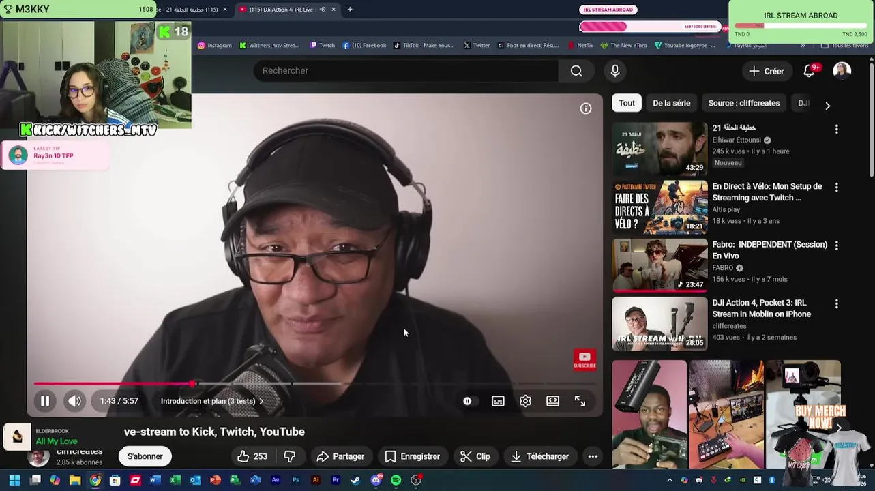Image resolution: width=875 pixels, height=491 pixels.
Task: Like the video with 253 likes
Action: 252,456
